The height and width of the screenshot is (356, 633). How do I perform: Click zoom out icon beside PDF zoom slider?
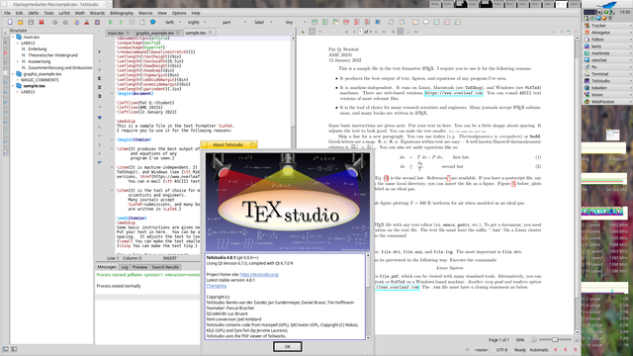[534, 340]
